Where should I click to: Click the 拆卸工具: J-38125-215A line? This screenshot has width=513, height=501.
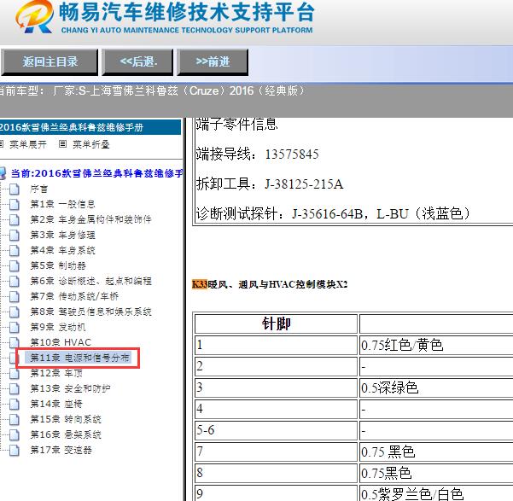pyautogui.click(x=270, y=184)
